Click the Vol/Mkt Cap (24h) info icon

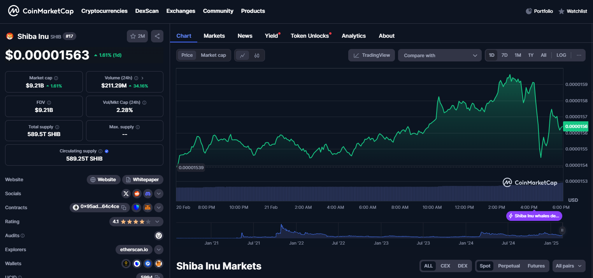[144, 103]
